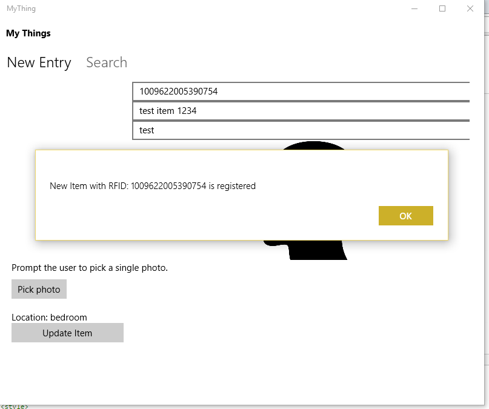Click the 'MyThing' window title text

(21, 8)
